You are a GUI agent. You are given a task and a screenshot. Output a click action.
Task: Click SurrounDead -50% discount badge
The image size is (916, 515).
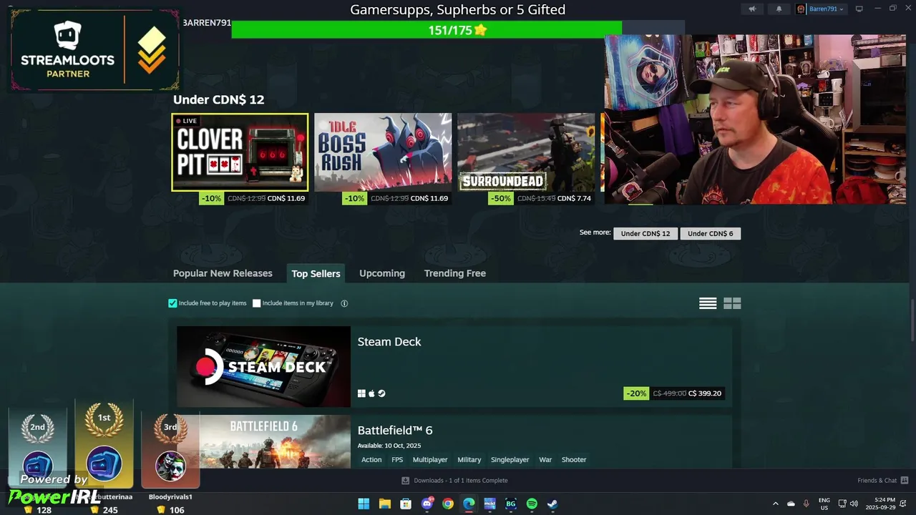coord(500,198)
